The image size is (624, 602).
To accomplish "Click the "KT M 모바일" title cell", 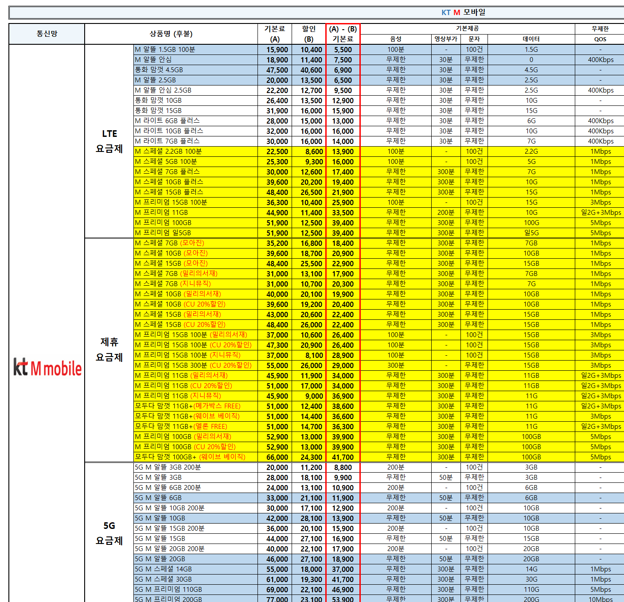I will 463,12.
